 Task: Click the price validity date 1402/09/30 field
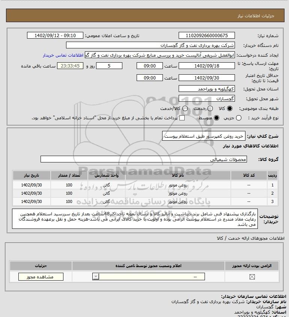coord(207,78)
